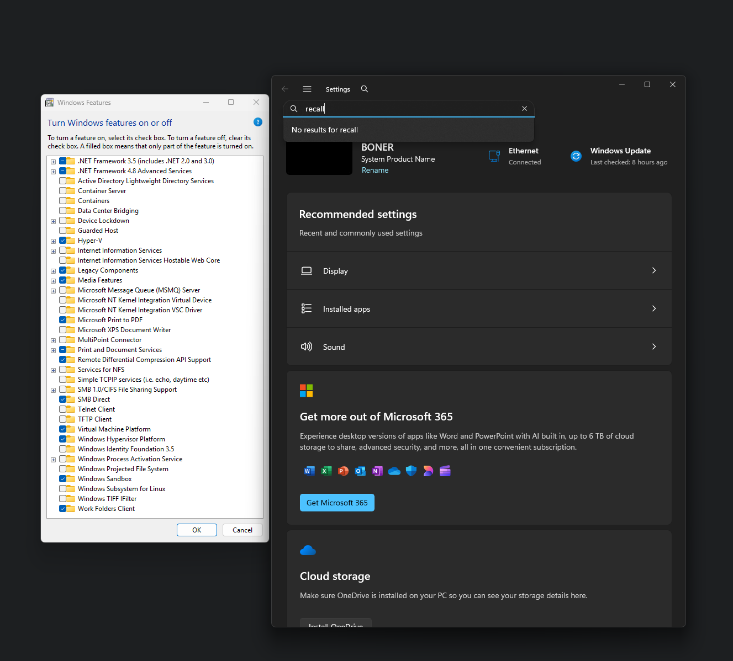Click the back arrow in Settings
This screenshot has height=661, width=733.
pos(285,89)
